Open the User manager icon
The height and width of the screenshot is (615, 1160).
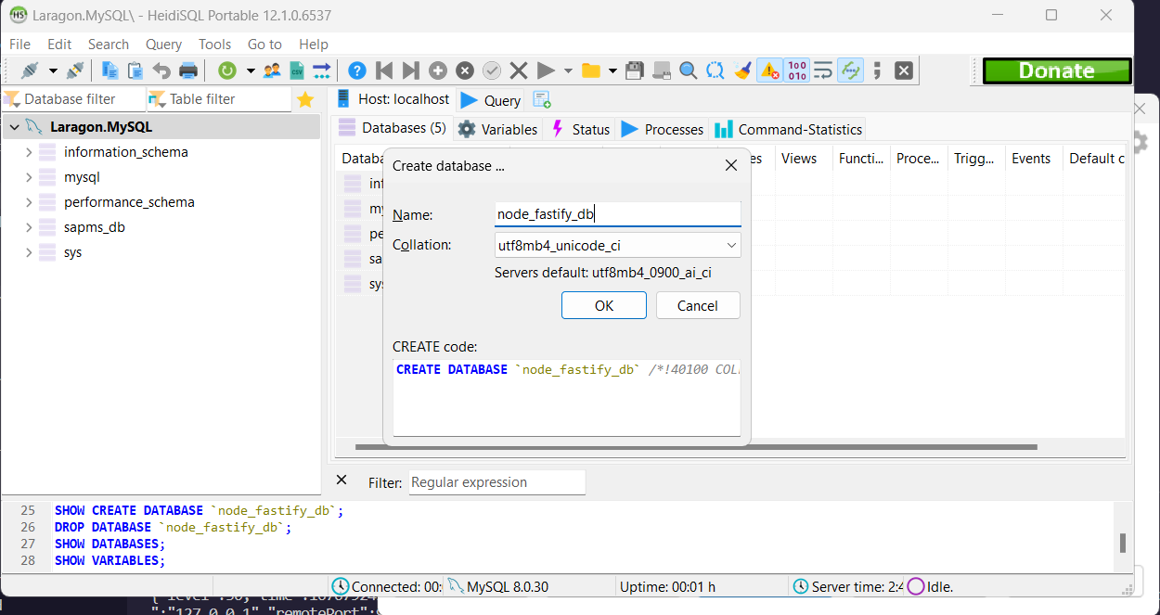tap(272, 70)
